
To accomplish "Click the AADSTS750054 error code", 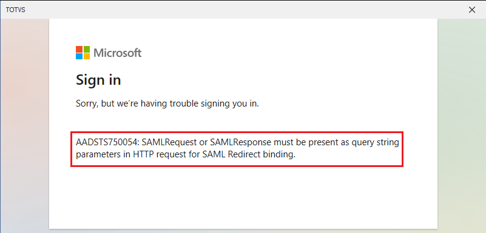I will point(107,143).
